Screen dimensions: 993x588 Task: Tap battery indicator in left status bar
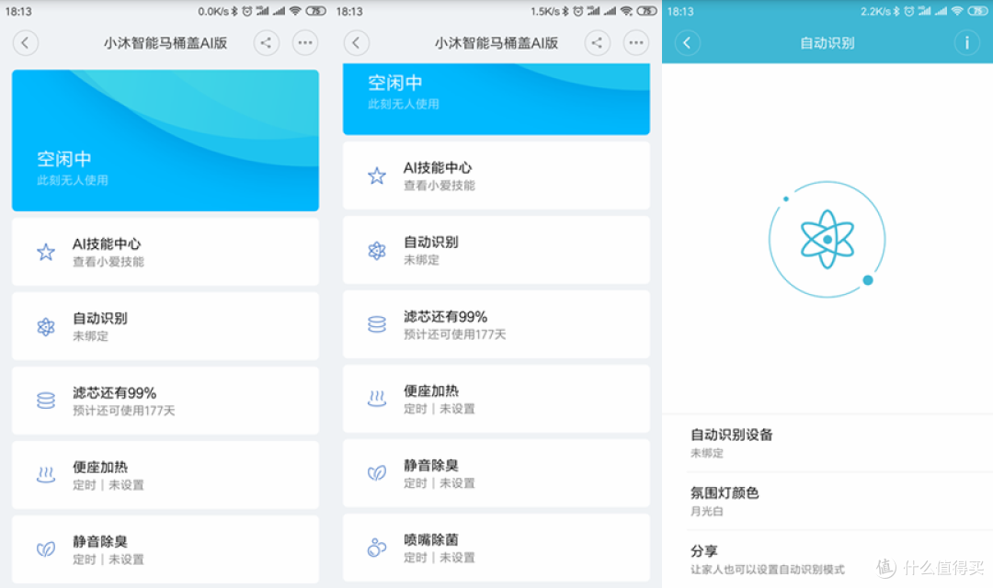[316, 11]
